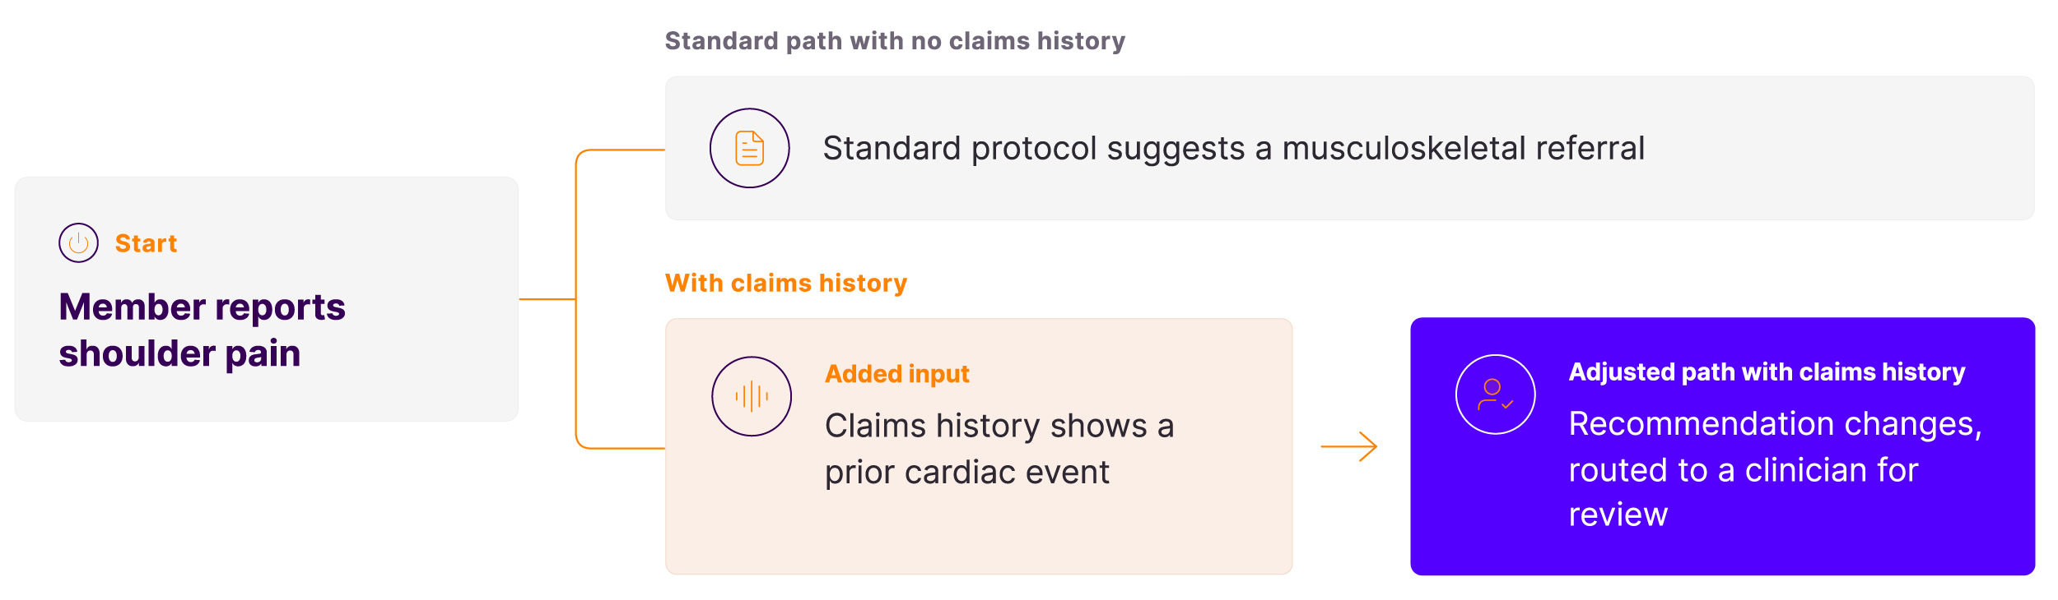Click the document icon in standard protocol card
Screen dimensions: 2058x600
click(x=749, y=148)
